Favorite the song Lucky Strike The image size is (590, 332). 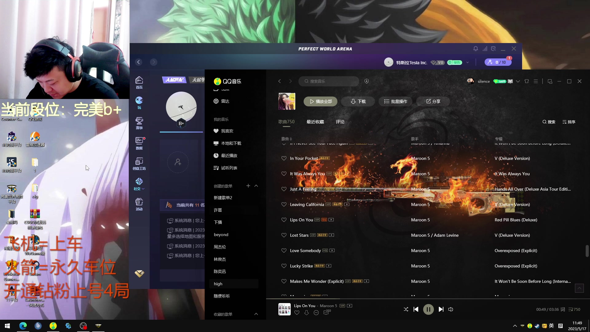click(284, 266)
